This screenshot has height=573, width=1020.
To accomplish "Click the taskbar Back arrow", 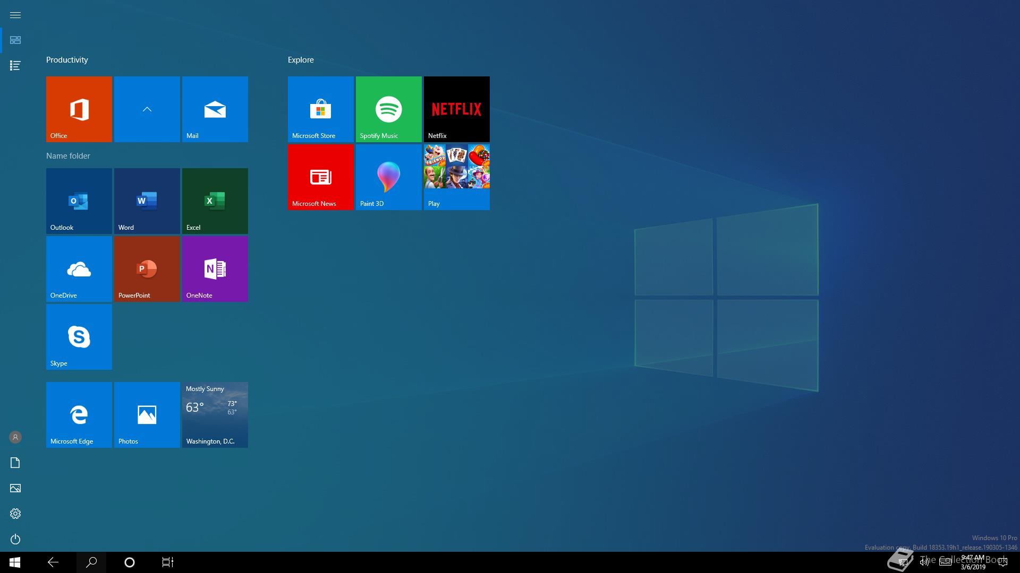I will click(x=53, y=562).
